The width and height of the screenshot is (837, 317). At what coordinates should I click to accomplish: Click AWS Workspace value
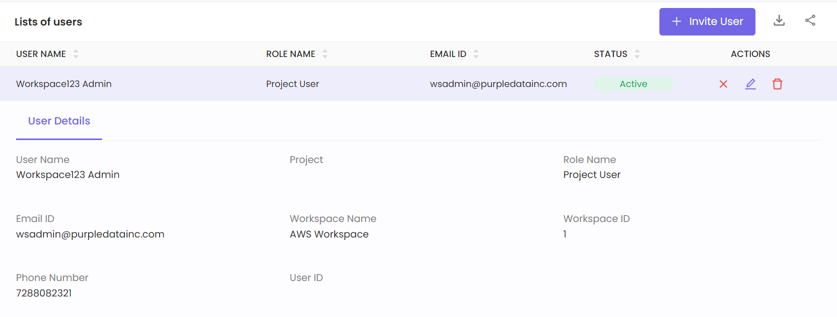click(329, 234)
